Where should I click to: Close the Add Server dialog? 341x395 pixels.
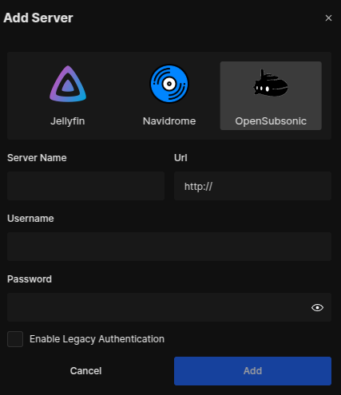pyautogui.click(x=328, y=18)
